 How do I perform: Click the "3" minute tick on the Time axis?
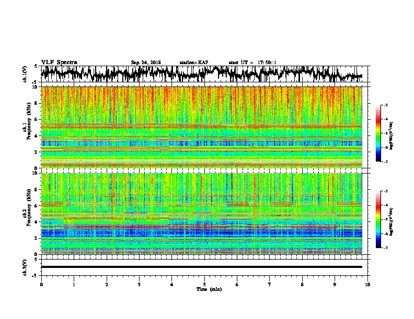coord(139,285)
